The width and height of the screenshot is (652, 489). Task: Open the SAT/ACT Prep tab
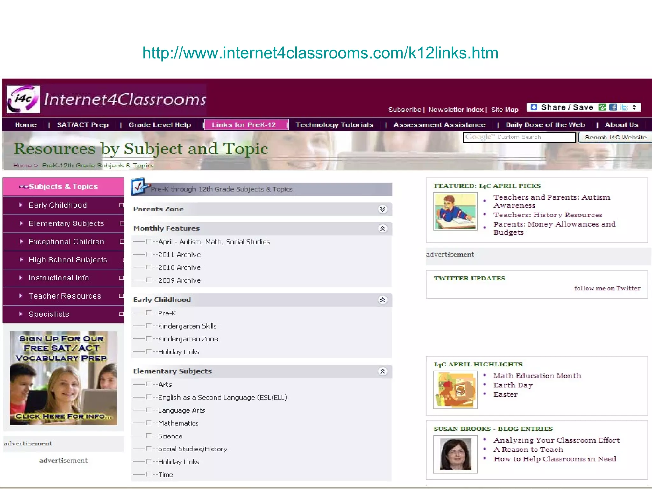83,125
